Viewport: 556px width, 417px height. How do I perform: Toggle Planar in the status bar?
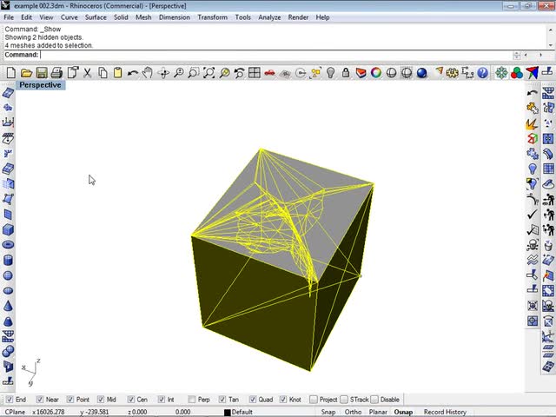pyautogui.click(x=378, y=412)
